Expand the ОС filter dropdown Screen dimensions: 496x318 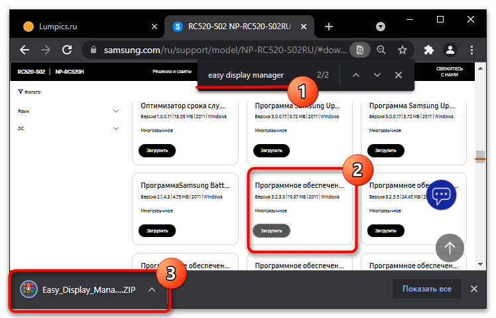(116, 128)
